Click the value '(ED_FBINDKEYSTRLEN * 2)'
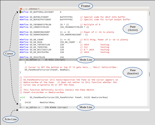This screenshot has width=155, height=125. coord(75,27)
